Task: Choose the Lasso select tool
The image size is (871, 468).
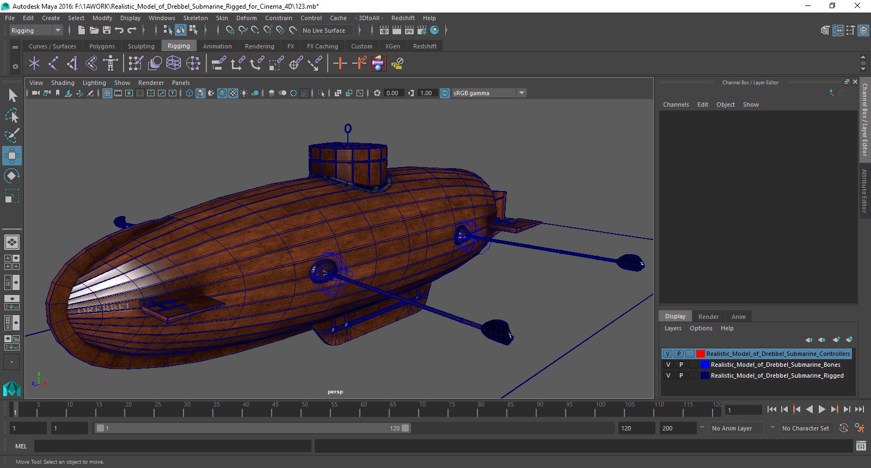Action: click(12, 115)
